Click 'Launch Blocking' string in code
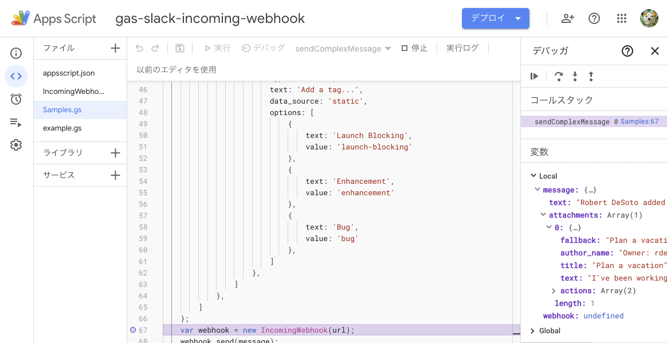Screen dimensions: 667x343 tap(370, 136)
